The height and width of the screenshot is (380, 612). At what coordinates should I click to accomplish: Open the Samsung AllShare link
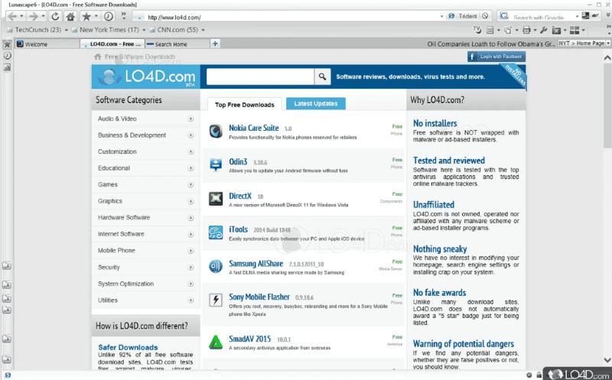tap(256, 263)
